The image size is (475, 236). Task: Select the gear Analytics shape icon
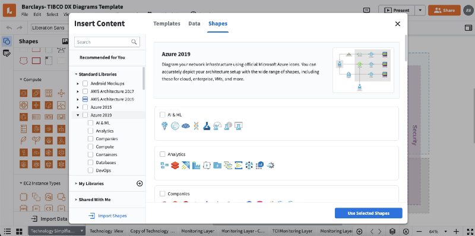point(270,166)
